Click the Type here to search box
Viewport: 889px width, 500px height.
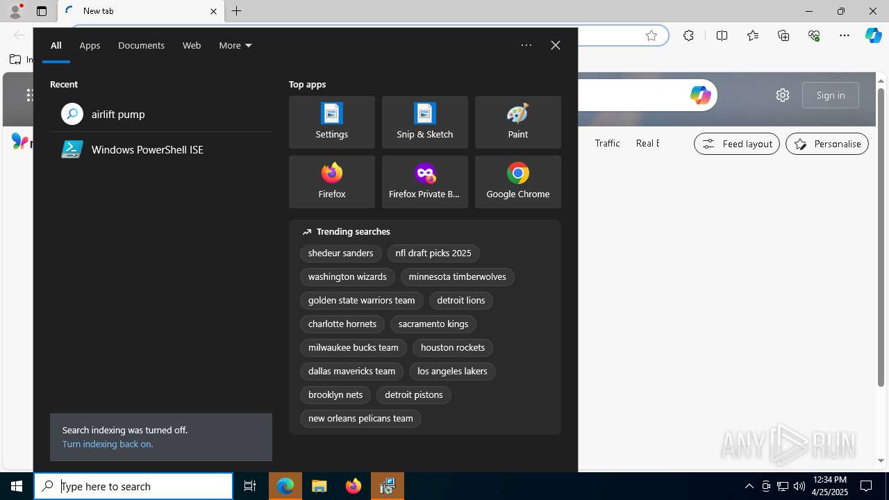tap(133, 486)
